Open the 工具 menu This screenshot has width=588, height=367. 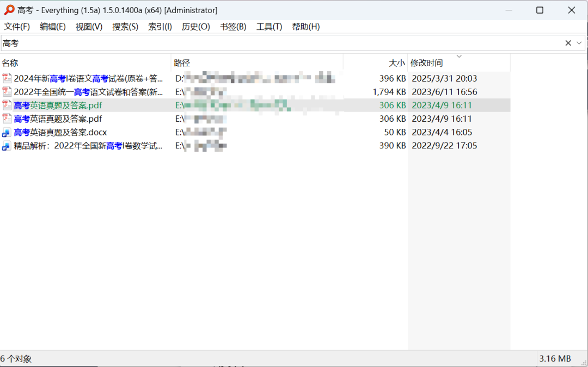[x=268, y=27]
